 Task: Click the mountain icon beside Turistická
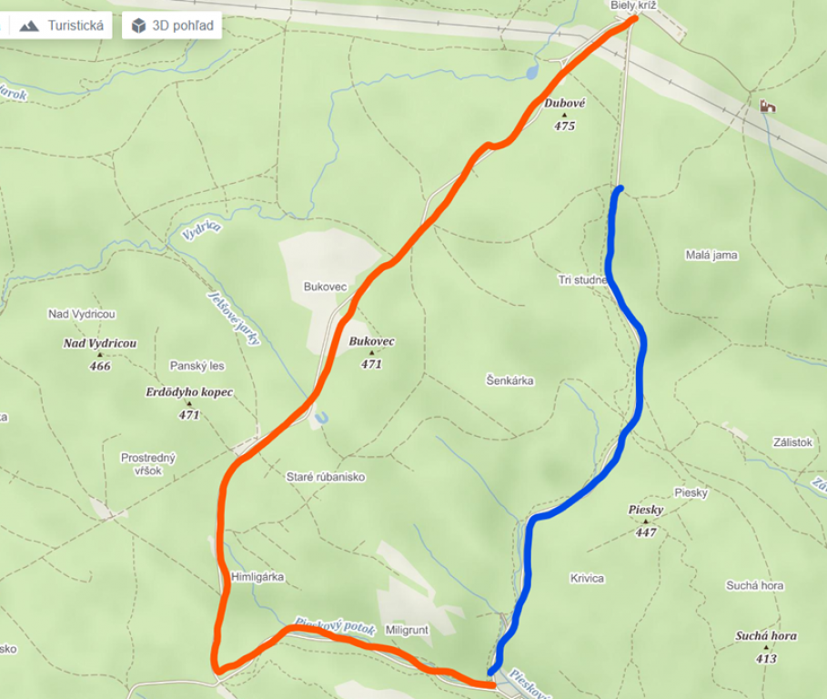coord(29,25)
